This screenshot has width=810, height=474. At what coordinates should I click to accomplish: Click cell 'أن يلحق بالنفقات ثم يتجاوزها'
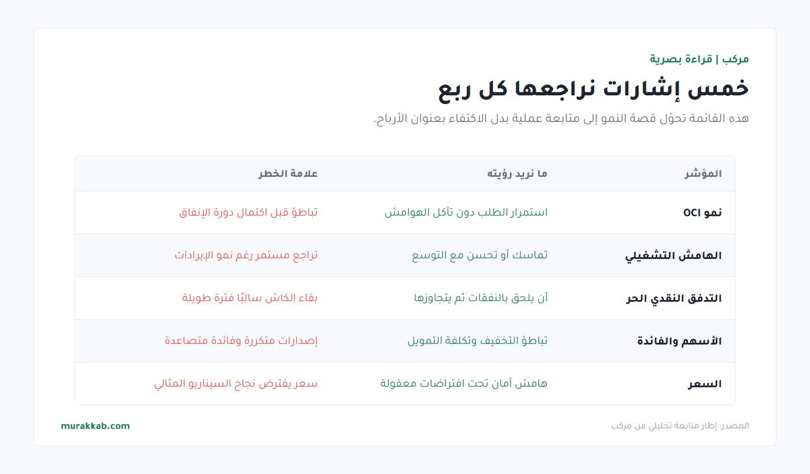(481, 298)
